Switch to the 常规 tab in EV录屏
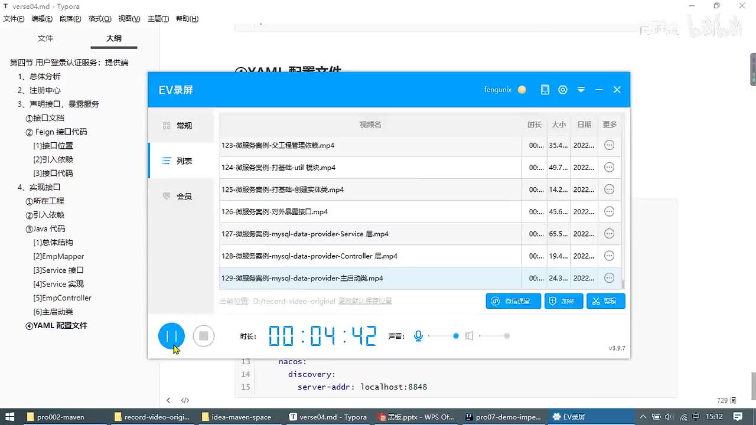 [x=181, y=126]
